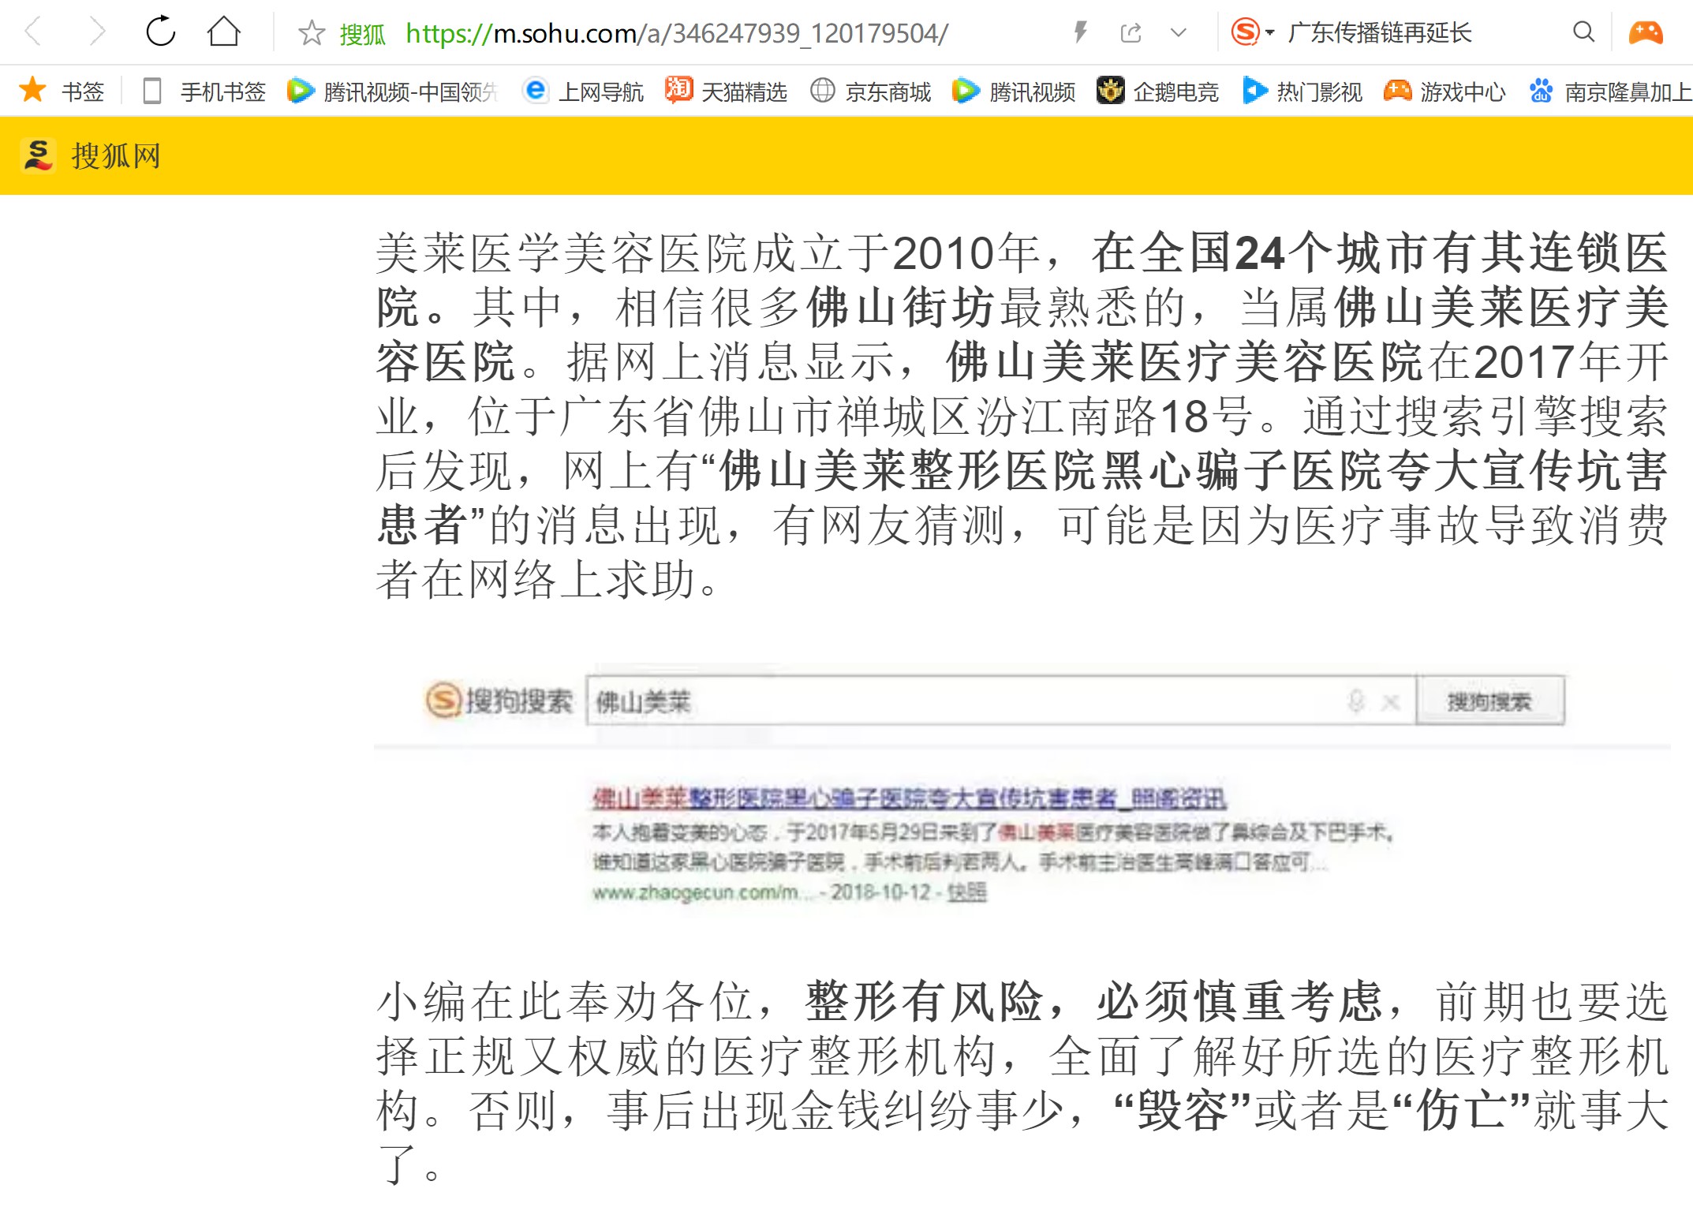The width and height of the screenshot is (1693, 1211).
Task: Open the Sogou search engine selector
Action: [x=1253, y=32]
